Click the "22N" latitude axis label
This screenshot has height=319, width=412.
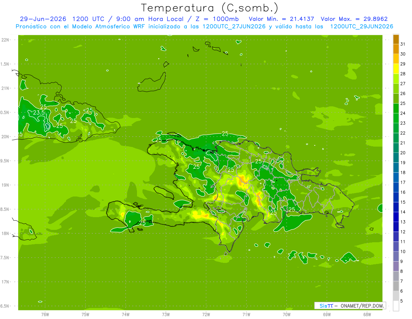coord(5,40)
